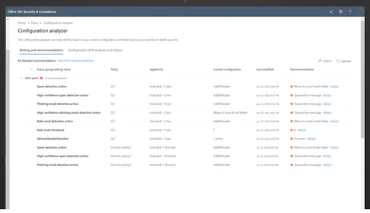Click the Search magnifier icon

[x=320, y=61]
